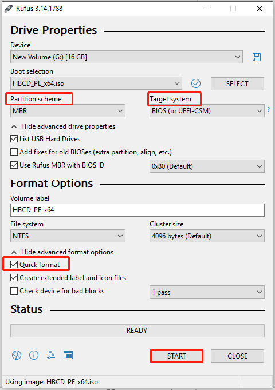Viewport: 275px width, 390px height.
Task: Open the language globe icon
Action: [x=17, y=355]
